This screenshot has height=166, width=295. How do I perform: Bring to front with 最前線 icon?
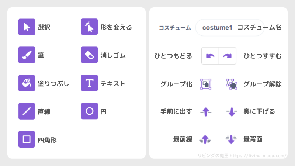point(205,139)
